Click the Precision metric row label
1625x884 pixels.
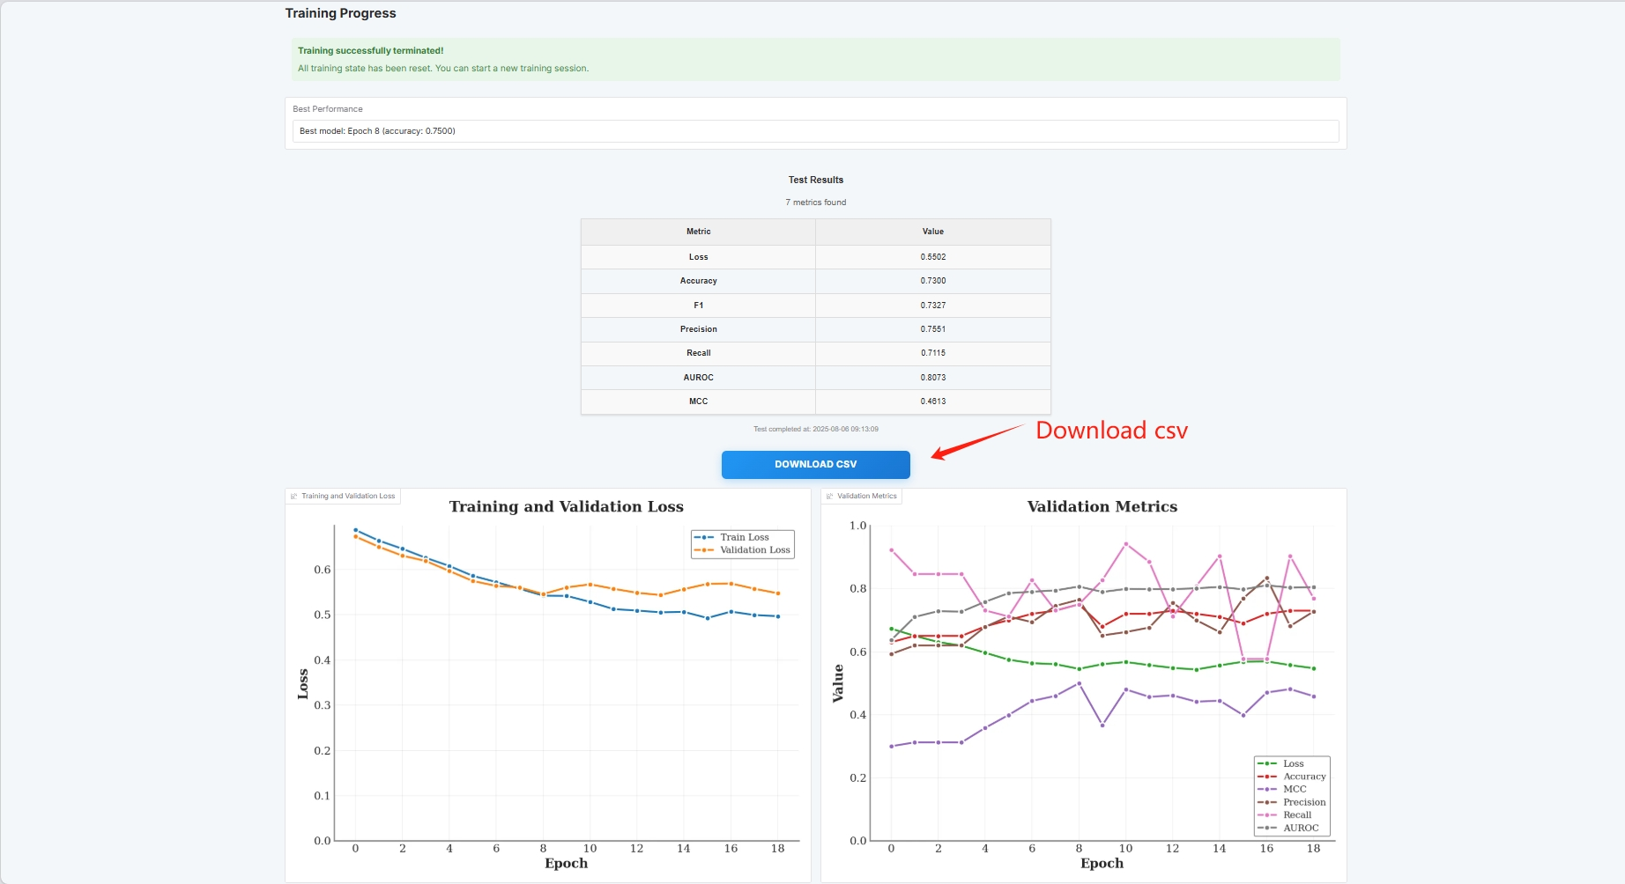(698, 329)
